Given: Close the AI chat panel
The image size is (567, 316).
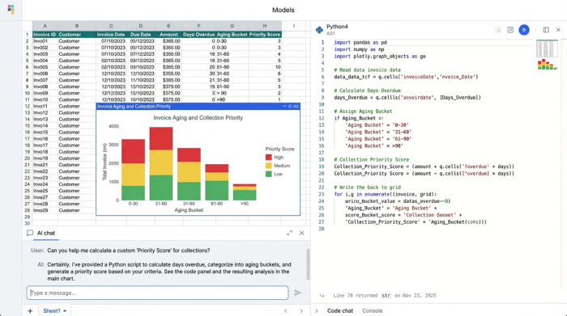Looking at the screenshot, I should point(301,233).
